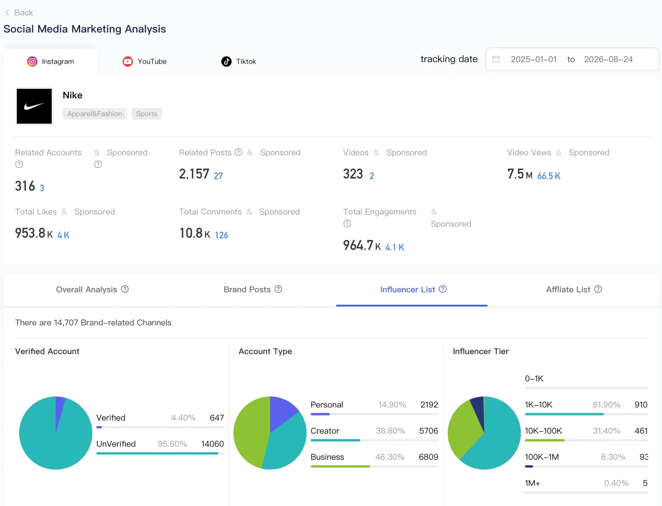Click the 100K-1M tier label
The image size is (662, 506).
click(542, 457)
